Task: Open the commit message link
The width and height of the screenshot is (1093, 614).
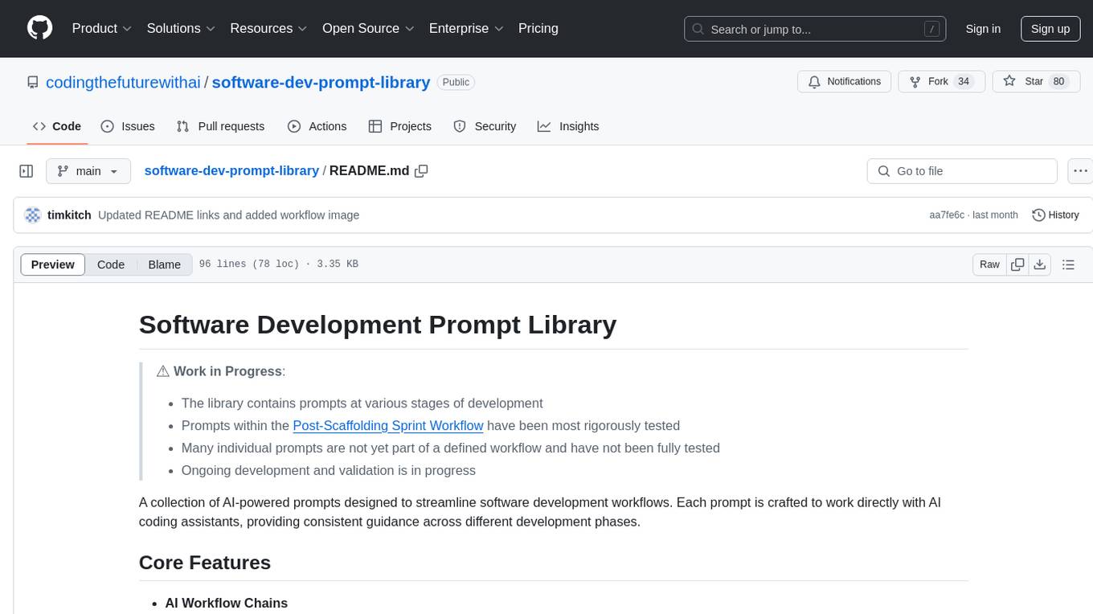Action: [228, 215]
